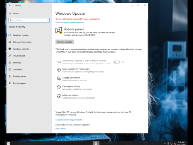Click the Find a setting search field
The image size is (193, 145).
click(29, 20)
